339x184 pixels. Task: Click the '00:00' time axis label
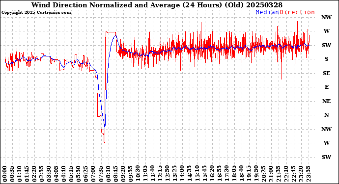click(x=4, y=174)
